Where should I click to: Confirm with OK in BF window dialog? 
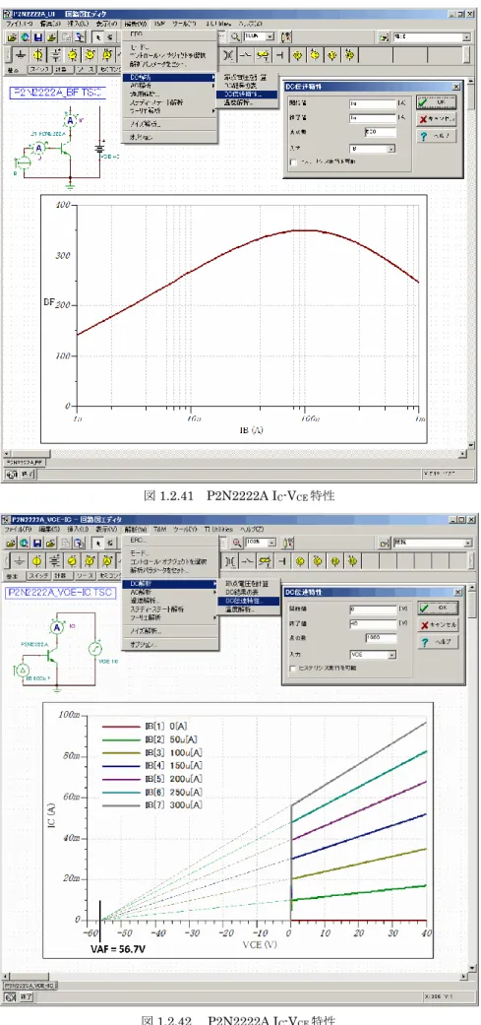[438, 102]
